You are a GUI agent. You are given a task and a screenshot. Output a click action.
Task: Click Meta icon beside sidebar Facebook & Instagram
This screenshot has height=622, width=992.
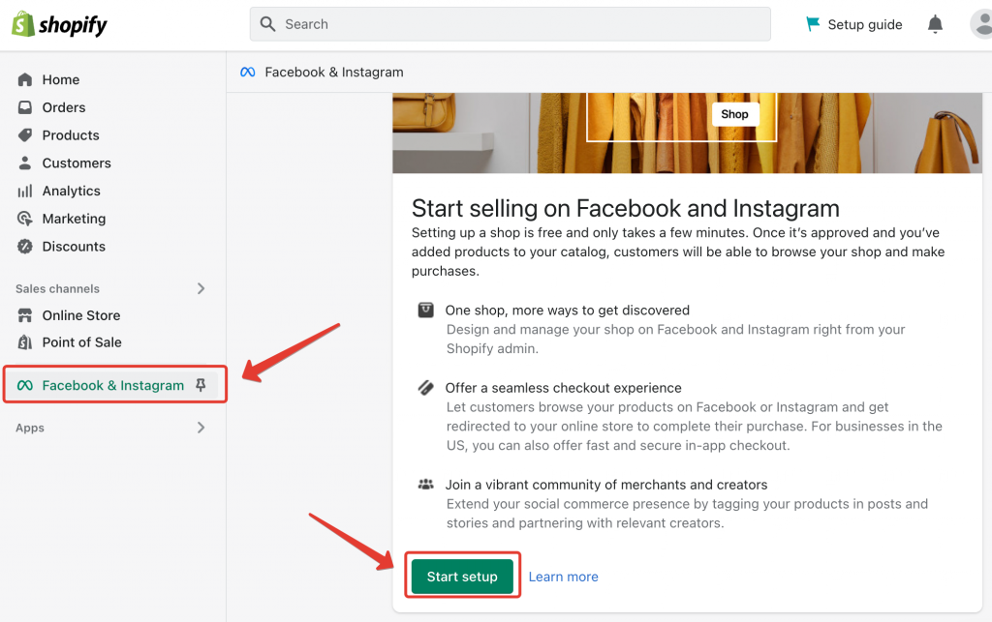tap(24, 385)
